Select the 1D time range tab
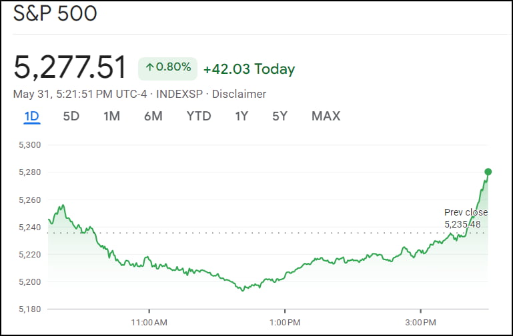This screenshot has height=336, width=513. 32,116
